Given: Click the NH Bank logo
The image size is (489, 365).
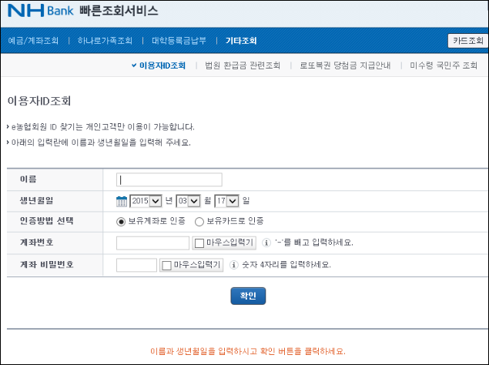Looking at the screenshot, I should (41, 11).
